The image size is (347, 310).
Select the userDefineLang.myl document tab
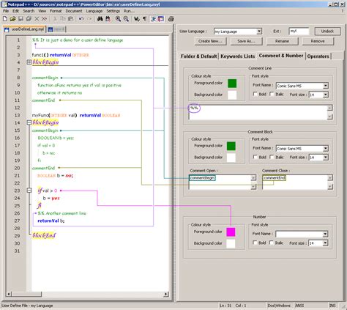tap(25, 29)
